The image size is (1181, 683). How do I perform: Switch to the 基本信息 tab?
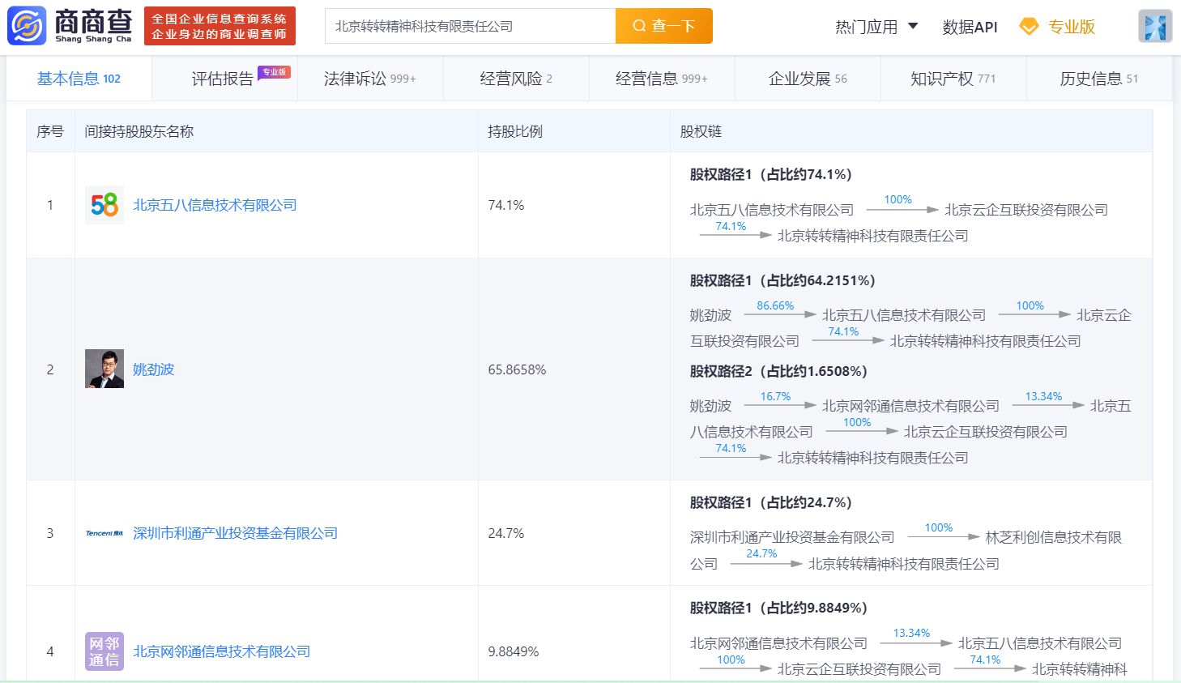tap(79, 79)
